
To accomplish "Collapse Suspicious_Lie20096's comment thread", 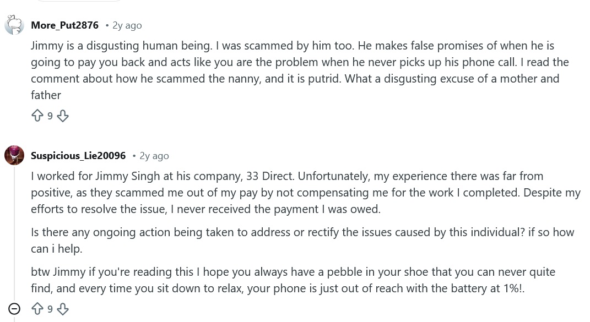I will pos(14,309).
